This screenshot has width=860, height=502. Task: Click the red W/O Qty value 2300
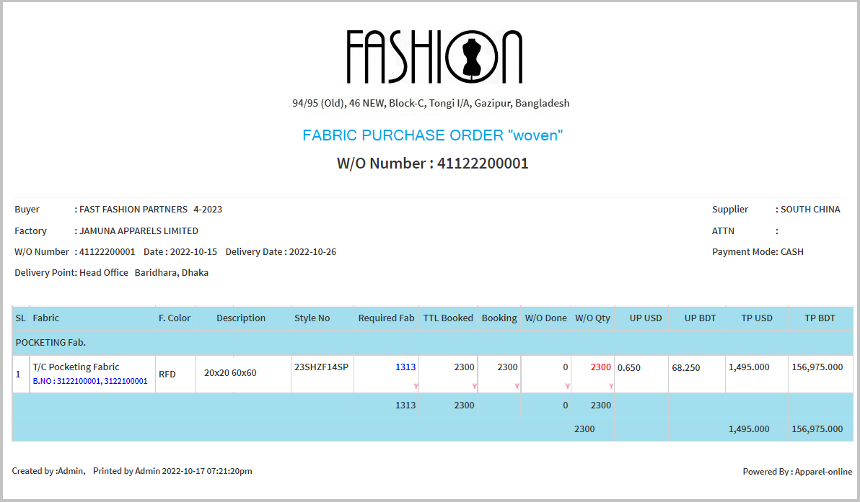pyautogui.click(x=600, y=367)
